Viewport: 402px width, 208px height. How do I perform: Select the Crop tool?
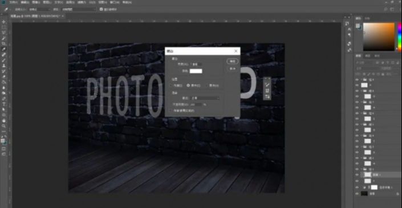(x=3, y=44)
